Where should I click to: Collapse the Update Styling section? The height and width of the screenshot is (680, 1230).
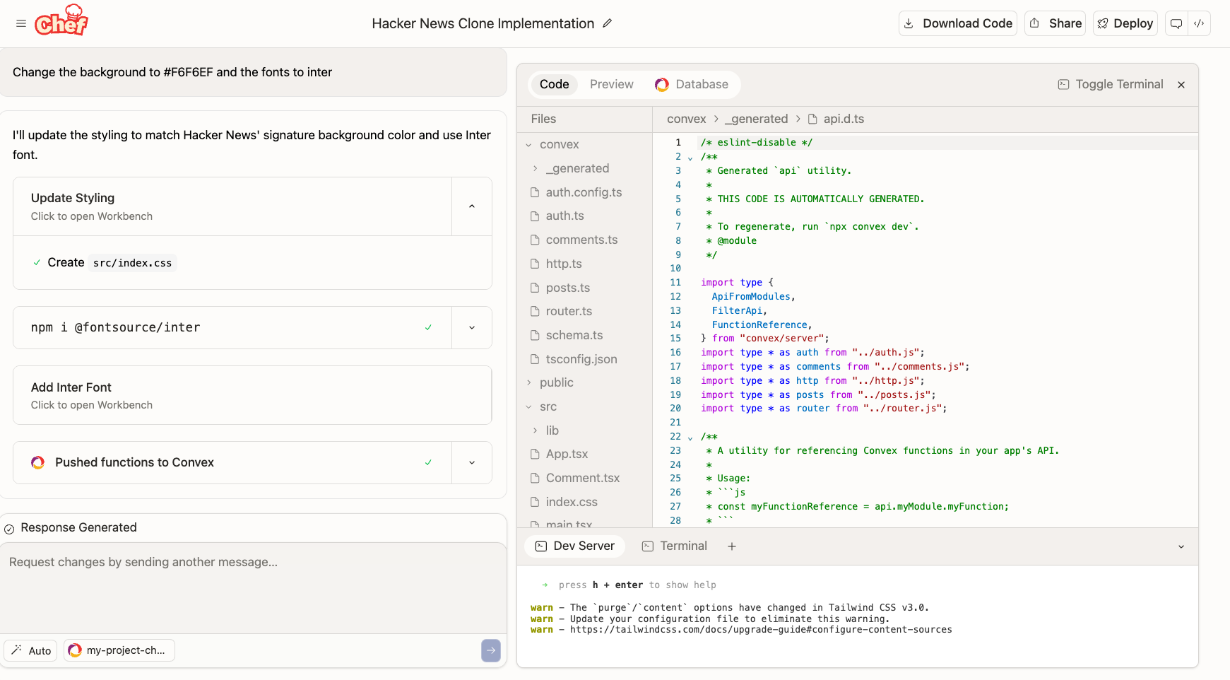[472, 206]
